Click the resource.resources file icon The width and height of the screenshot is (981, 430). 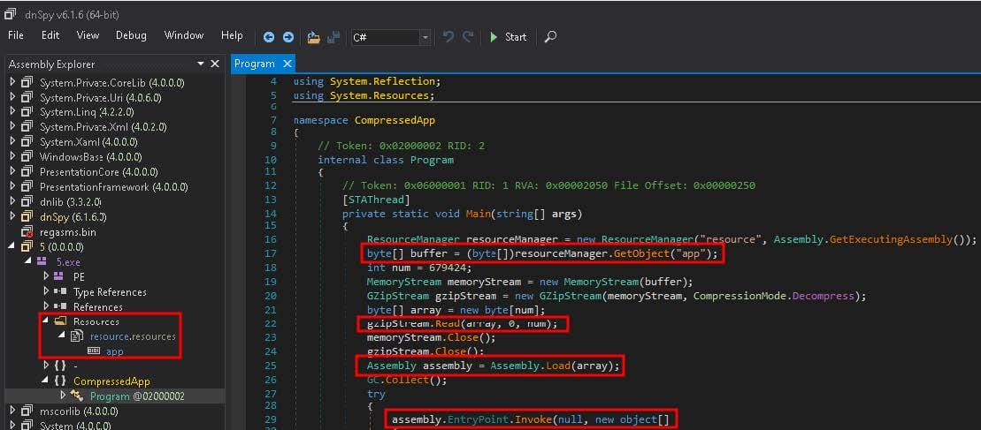click(78, 336)
